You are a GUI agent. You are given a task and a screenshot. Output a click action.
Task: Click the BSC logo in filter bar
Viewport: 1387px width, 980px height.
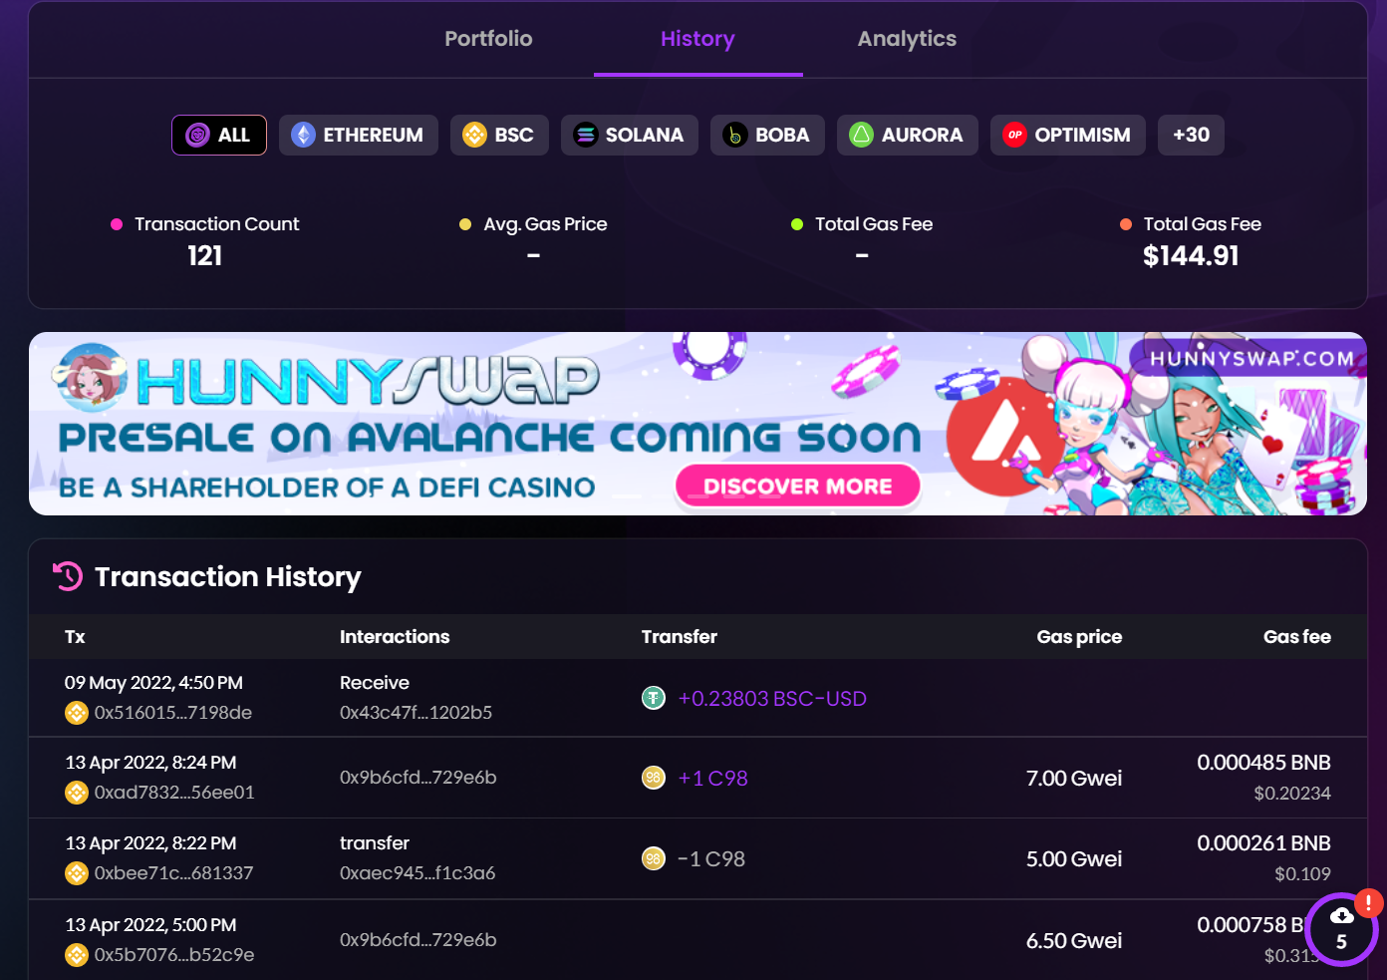click(474, 135)
